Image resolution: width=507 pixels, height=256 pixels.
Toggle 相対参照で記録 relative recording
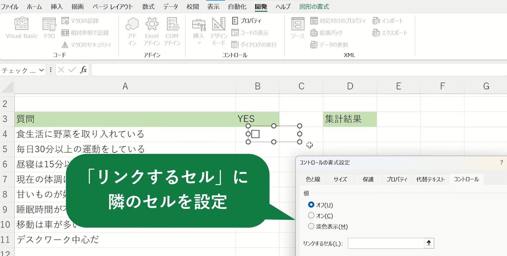(85, 33)
